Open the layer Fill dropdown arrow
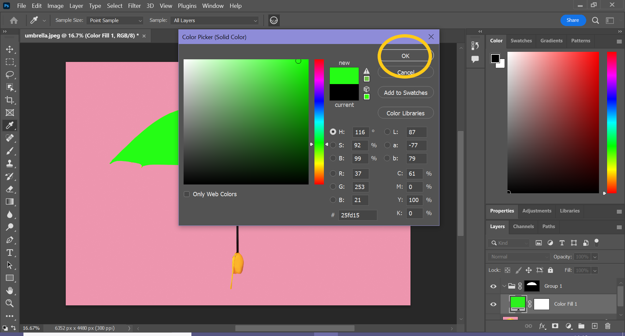The height and width of the screenshot is (336, 625). click(595, 270)
